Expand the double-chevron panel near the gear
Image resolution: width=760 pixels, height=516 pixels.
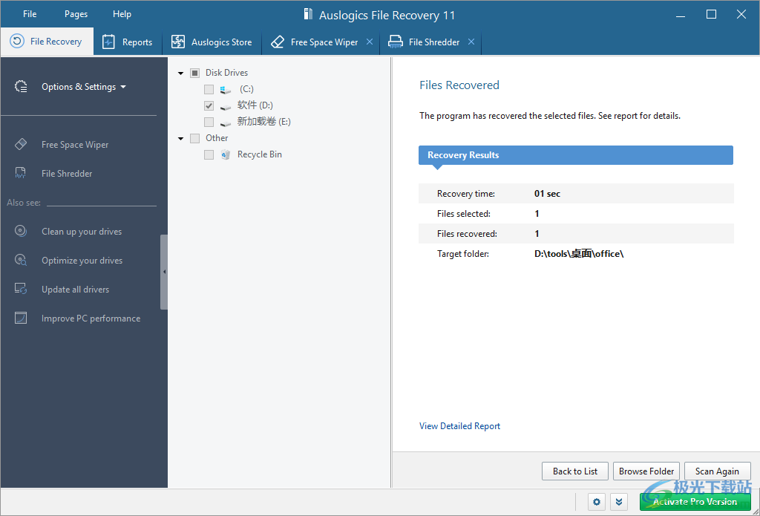point(619,501)
